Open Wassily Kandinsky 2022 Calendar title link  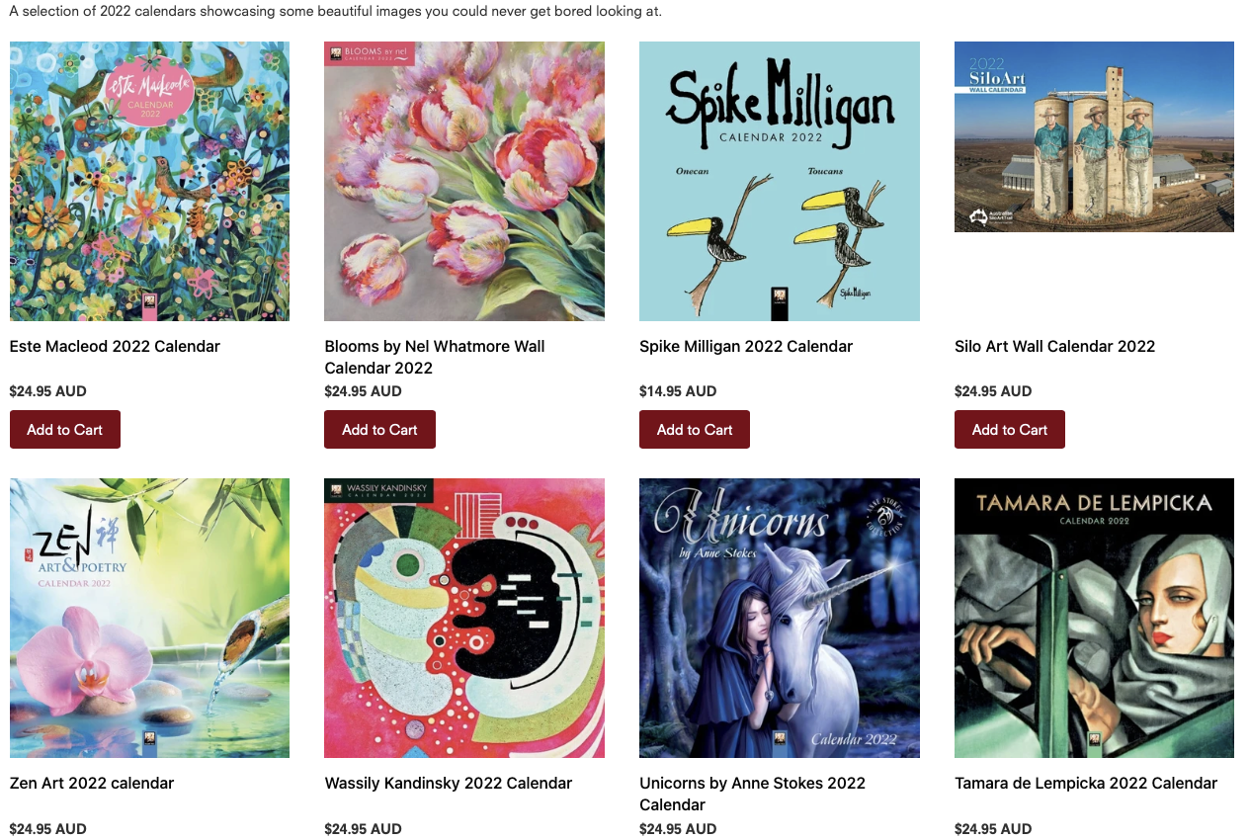[x=449, y=783]
